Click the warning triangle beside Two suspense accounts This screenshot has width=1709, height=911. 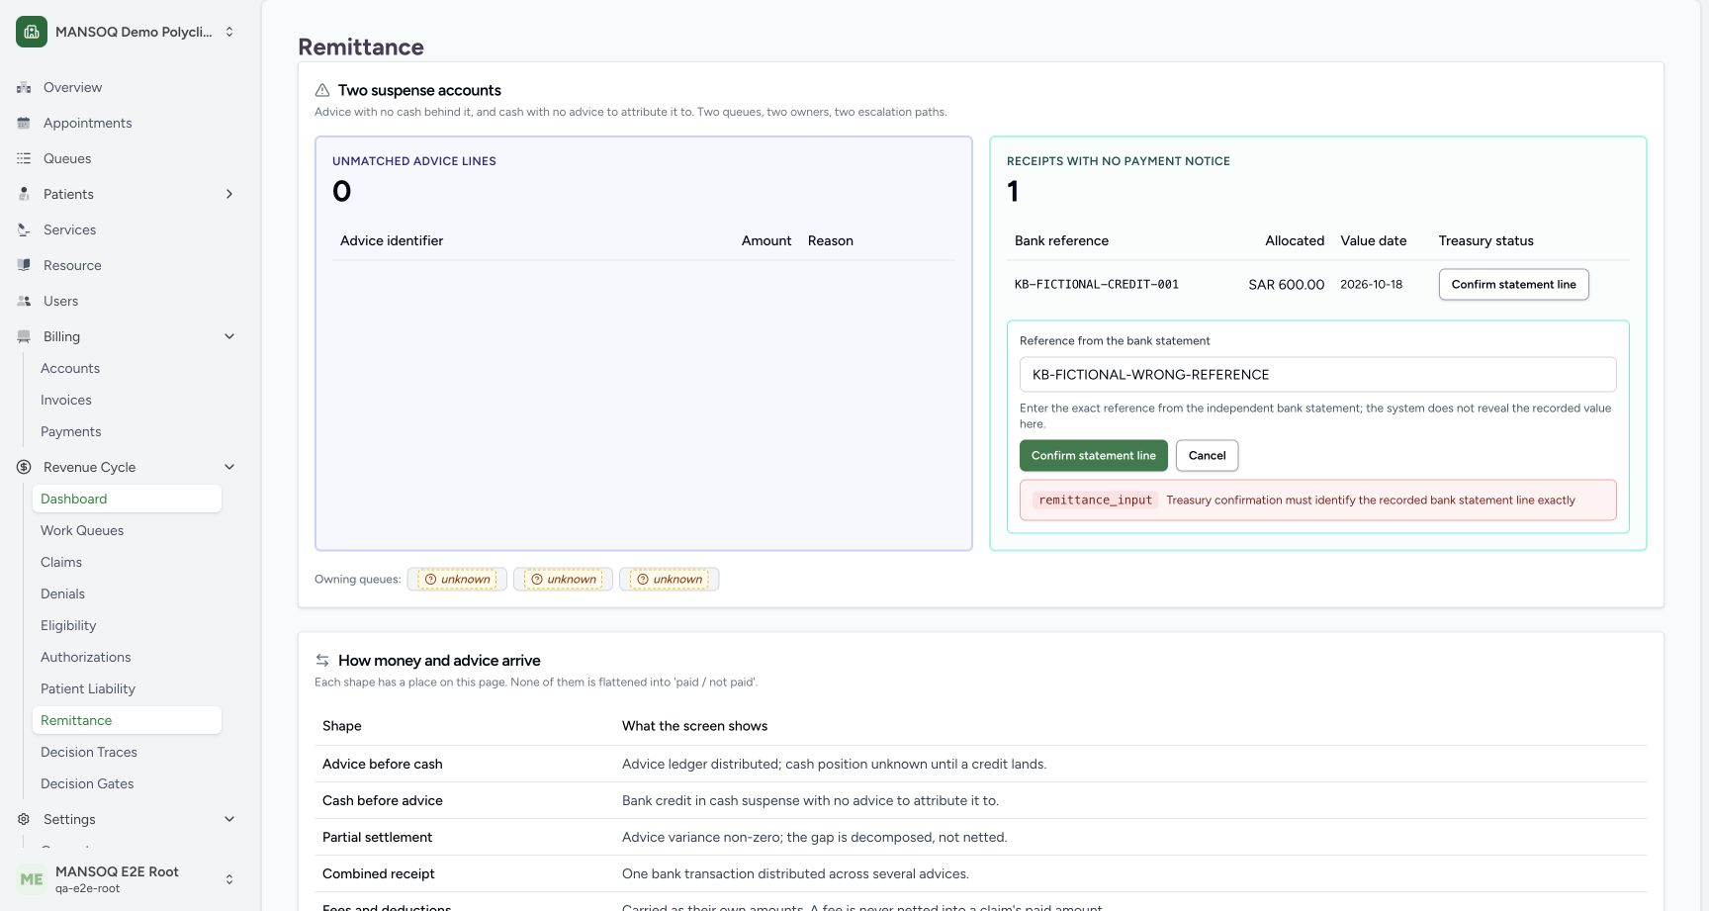[x=322, y=90]
